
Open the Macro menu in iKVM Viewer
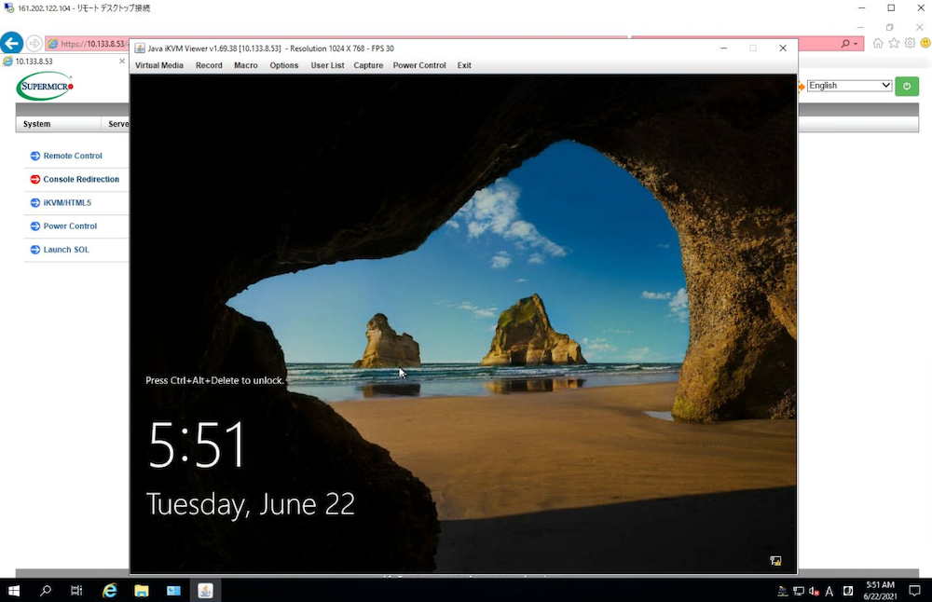[x=246, y=65]
